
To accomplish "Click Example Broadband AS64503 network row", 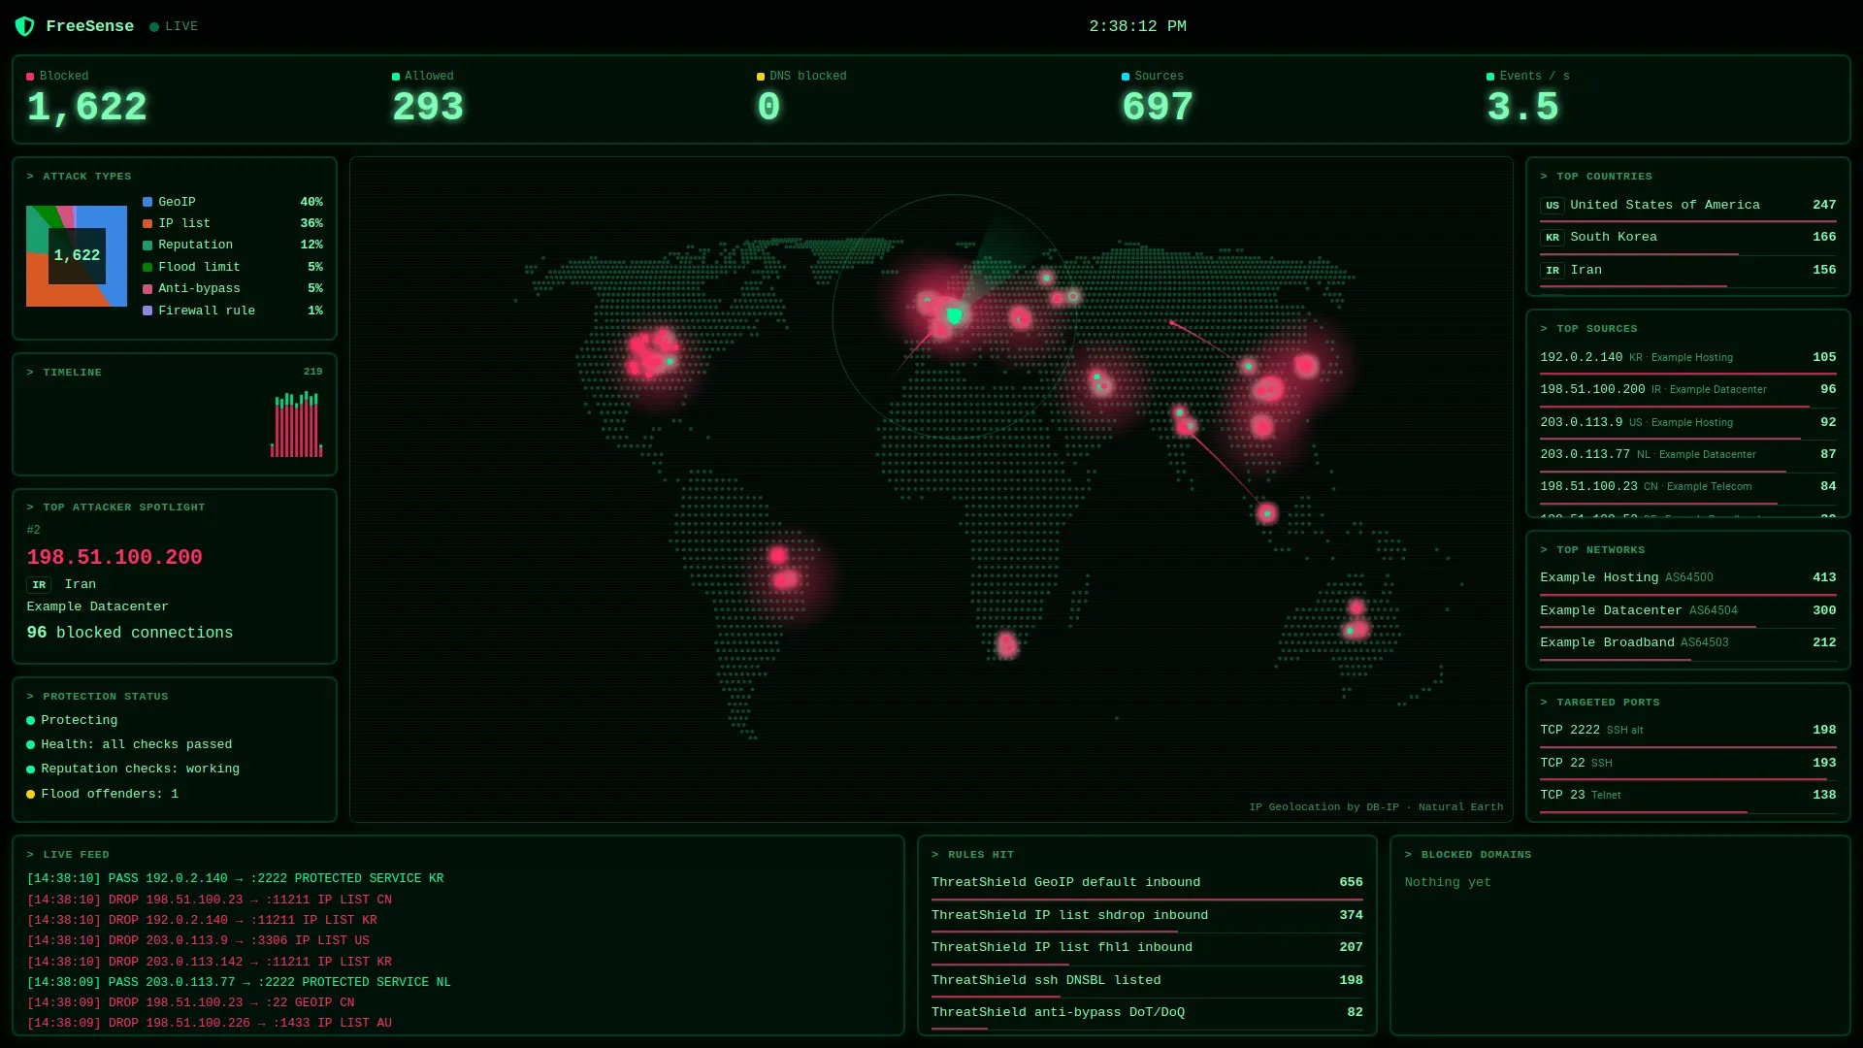I will click(x=1687, y=644).
